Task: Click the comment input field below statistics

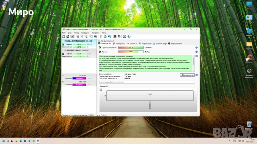Action: [147, 82]
